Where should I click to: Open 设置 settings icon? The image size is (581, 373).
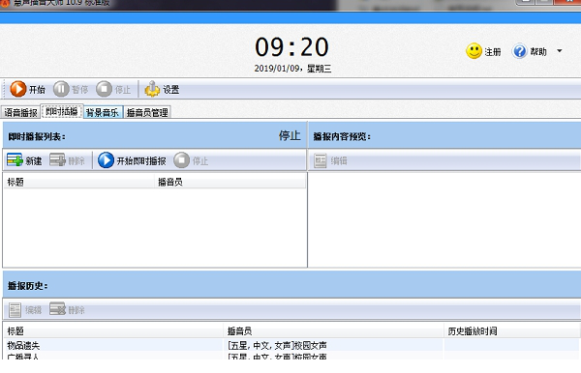pyautogui.click(x=152, y=89)
